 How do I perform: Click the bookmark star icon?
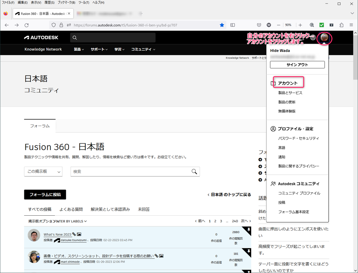(222, 25)
